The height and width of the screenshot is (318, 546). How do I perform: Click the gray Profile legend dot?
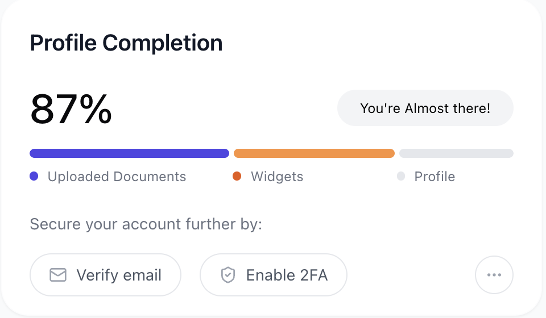point(401,176)
